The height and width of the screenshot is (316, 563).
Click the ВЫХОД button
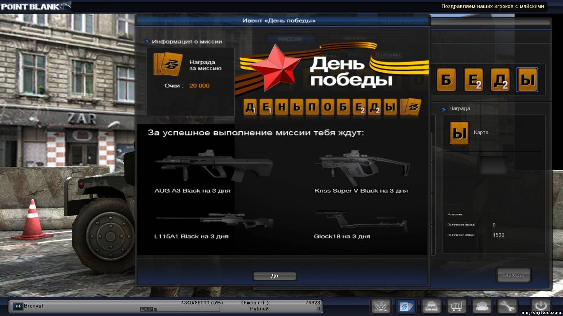[x=513, y=275]
